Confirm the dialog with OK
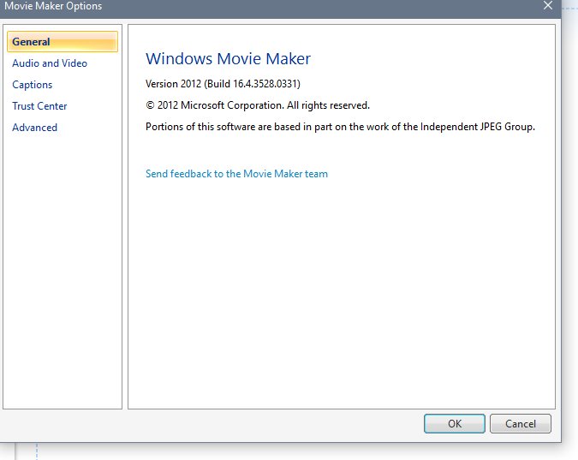578x460 pixels. [x=455, y=423]
